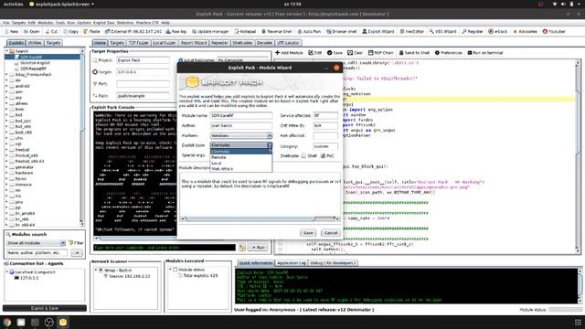The width and height of the screenshot is (585, 329).
Task: Expand the android tree folder
Action: (x=6, y=86)
